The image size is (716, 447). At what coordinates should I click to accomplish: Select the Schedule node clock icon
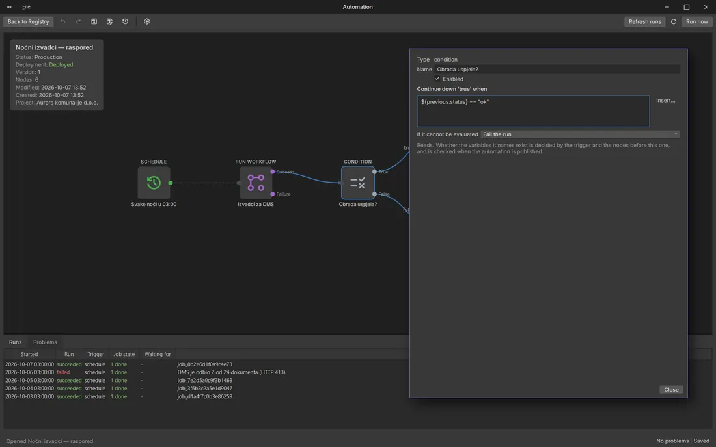(154, 183)
